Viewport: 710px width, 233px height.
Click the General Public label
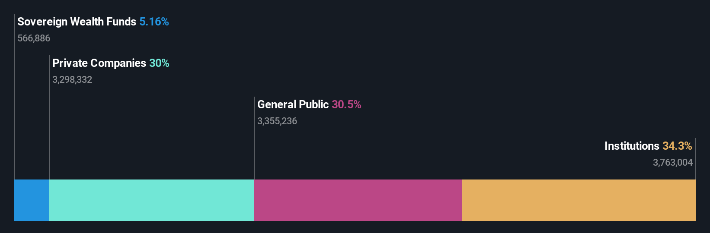pyautogui.click(x=293, y=105)
